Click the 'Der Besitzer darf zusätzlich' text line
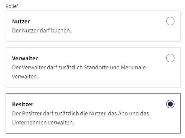185x138 pixels. [80, 113]
